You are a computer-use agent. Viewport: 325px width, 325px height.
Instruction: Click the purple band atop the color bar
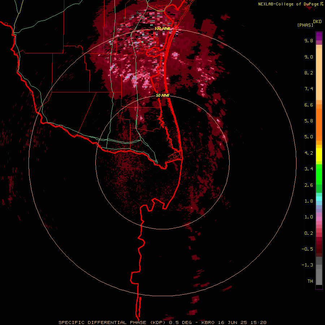[x=319, y=36]
